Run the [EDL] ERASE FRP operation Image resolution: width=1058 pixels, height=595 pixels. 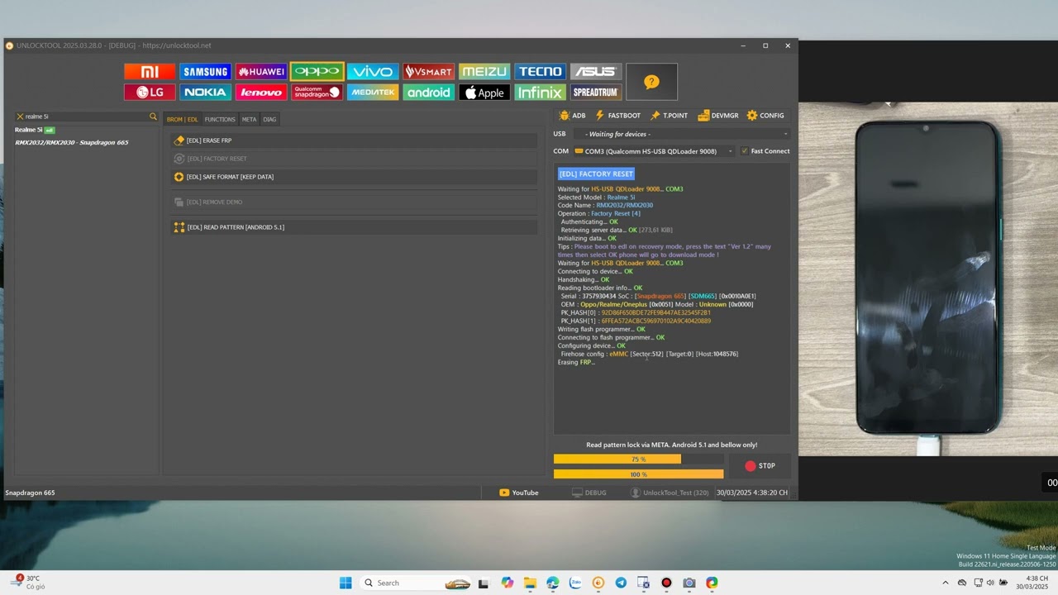(354, 140)
